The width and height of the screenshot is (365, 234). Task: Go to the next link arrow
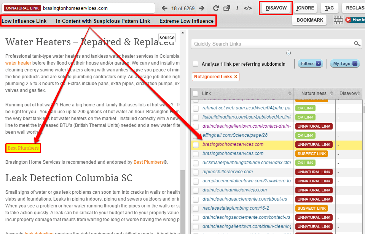[x=202, y=8]
